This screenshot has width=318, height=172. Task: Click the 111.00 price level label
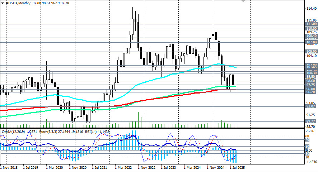pyautogui.click(x=311, y=24)
